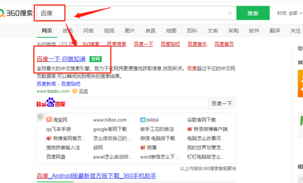This screenshot has height=183, width=303.
Task: Switch to the 资讯 tab
Action: (67, 30)
